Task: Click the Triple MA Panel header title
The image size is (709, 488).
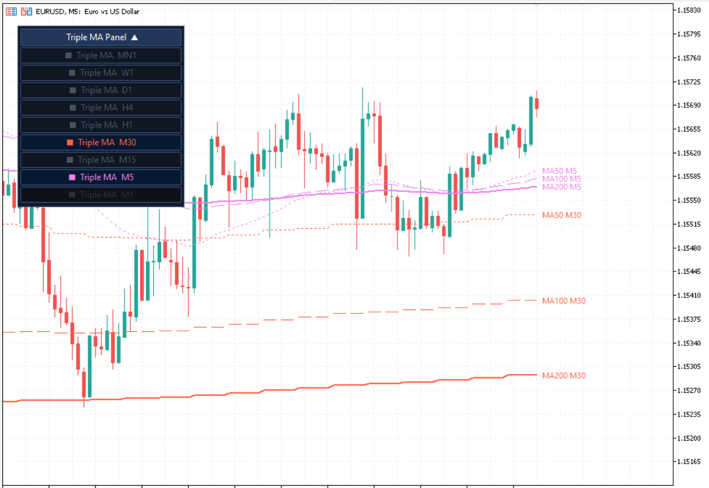Action: tap(96, 37)
